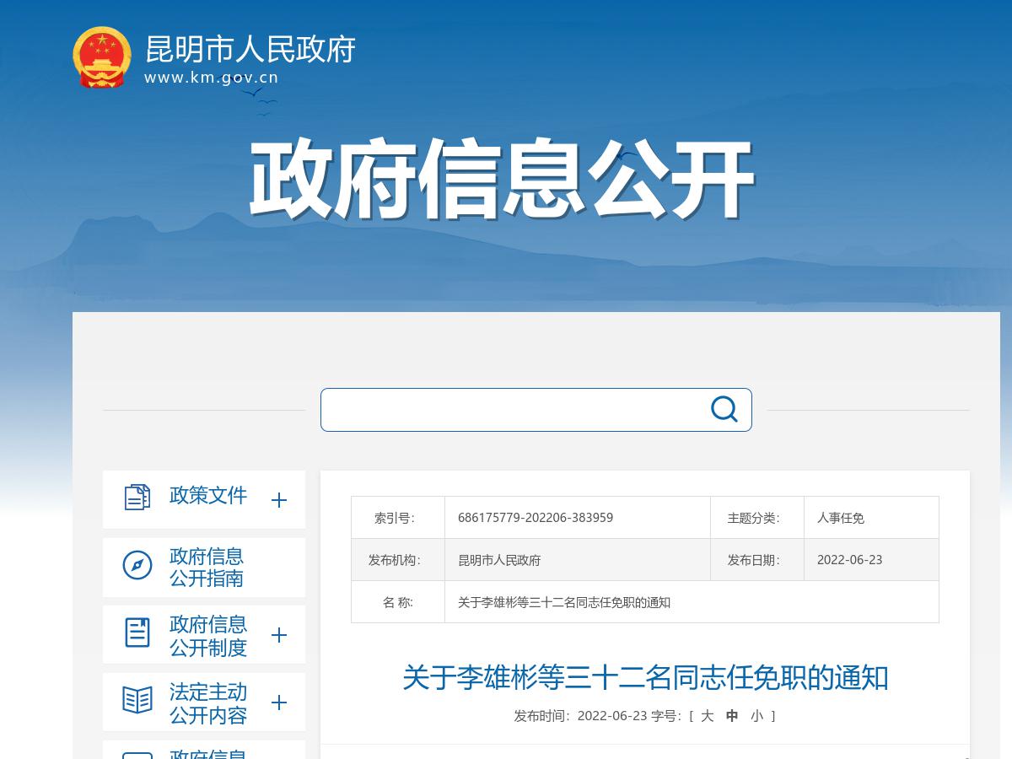Expand the 政策文件 section

click(x=278, y=500)
